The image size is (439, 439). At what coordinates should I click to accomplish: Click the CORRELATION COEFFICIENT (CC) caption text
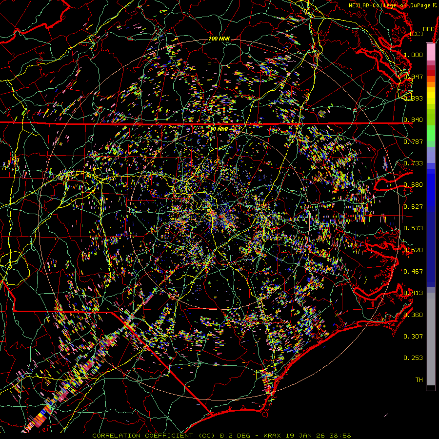tap(154, 436)
